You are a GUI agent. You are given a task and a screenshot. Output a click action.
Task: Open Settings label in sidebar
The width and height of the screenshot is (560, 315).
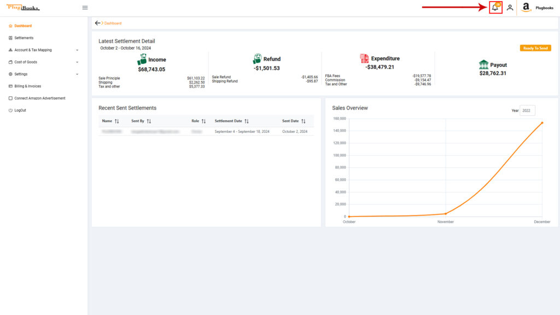coord(21,74)
